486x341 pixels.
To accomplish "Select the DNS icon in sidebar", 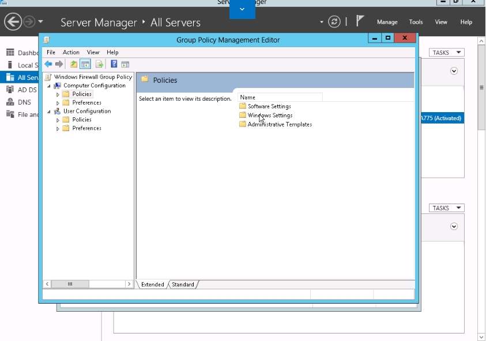I will point(10,102).
